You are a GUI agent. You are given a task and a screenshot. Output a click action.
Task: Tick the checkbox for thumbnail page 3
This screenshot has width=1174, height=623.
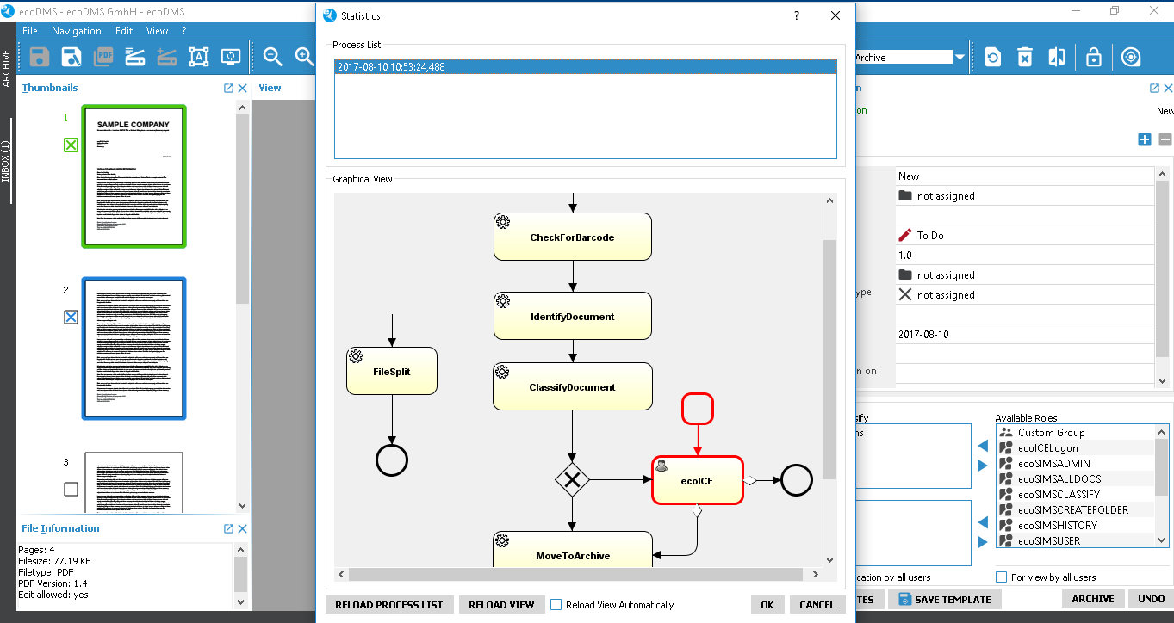tap(71, 489)
